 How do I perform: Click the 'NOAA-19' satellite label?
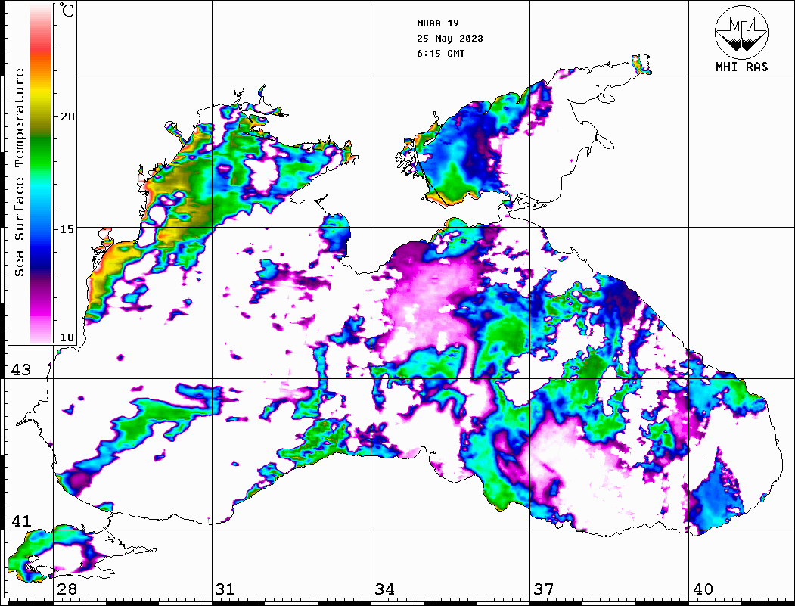click(x=437, y=23)
